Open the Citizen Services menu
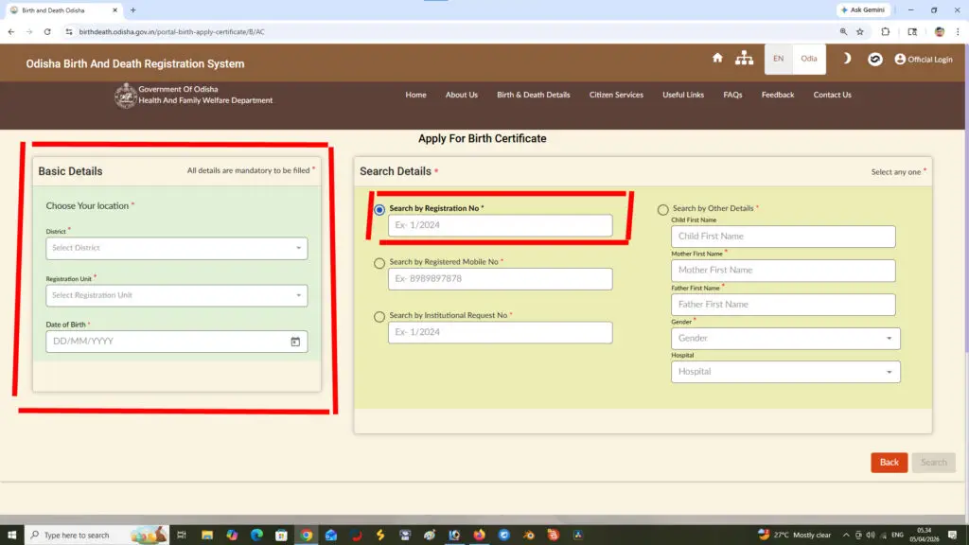Viewport: 969px width, 545px height. (616, 95)
